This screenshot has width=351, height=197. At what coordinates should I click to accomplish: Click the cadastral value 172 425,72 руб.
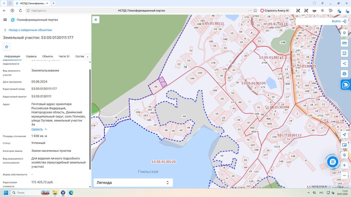click(x=42, y=182)
